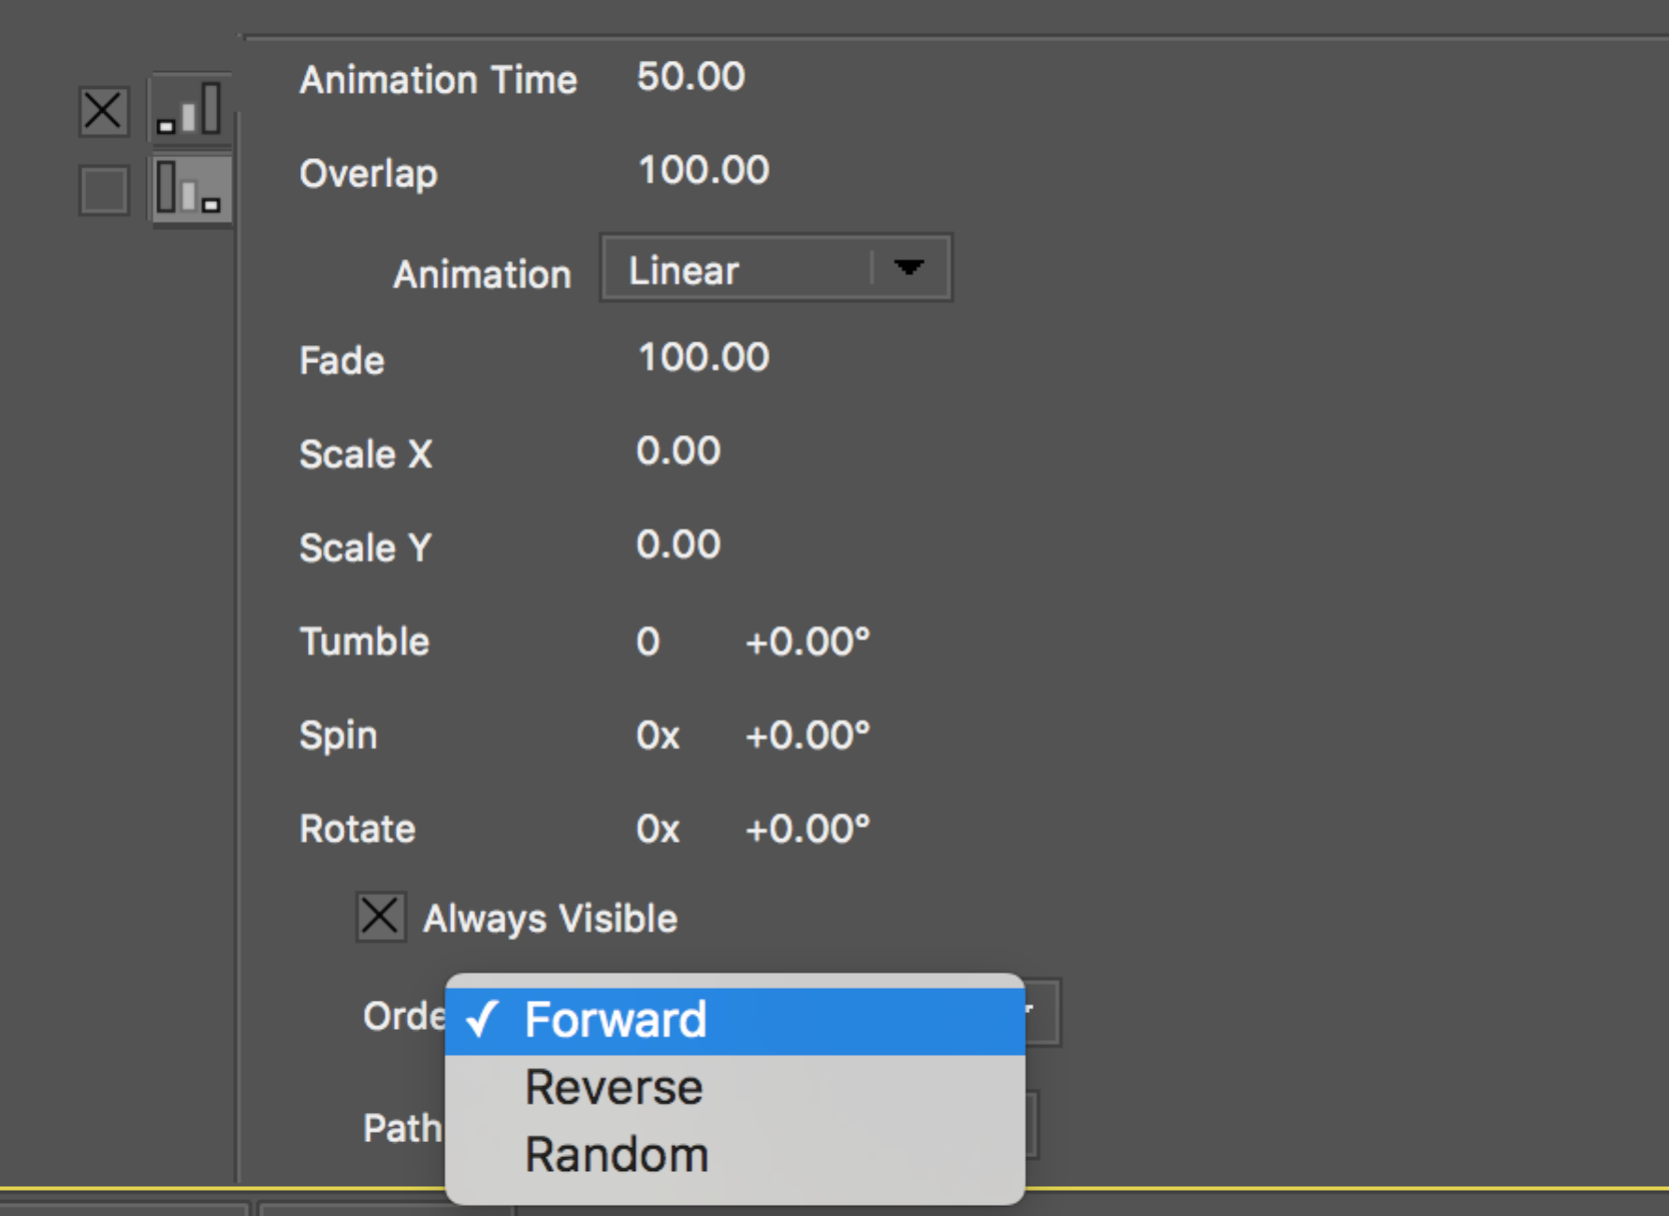Toggle the Always Visible checkbox
The height and width of the screenshot is (1216, 1669).
(x=380, y=917)
